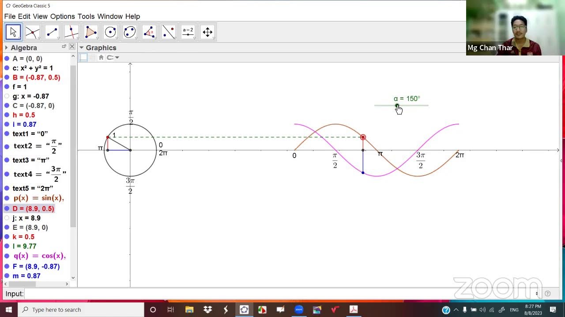Image resolution: width=565 pixels, height=317 pixels.
Task: Toggle grid display in Graphics style bar
Action: (93, 57)
